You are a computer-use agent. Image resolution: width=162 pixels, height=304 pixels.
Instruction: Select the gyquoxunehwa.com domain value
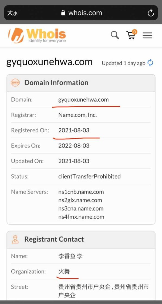pyautogui.click(x=83, y=100)
